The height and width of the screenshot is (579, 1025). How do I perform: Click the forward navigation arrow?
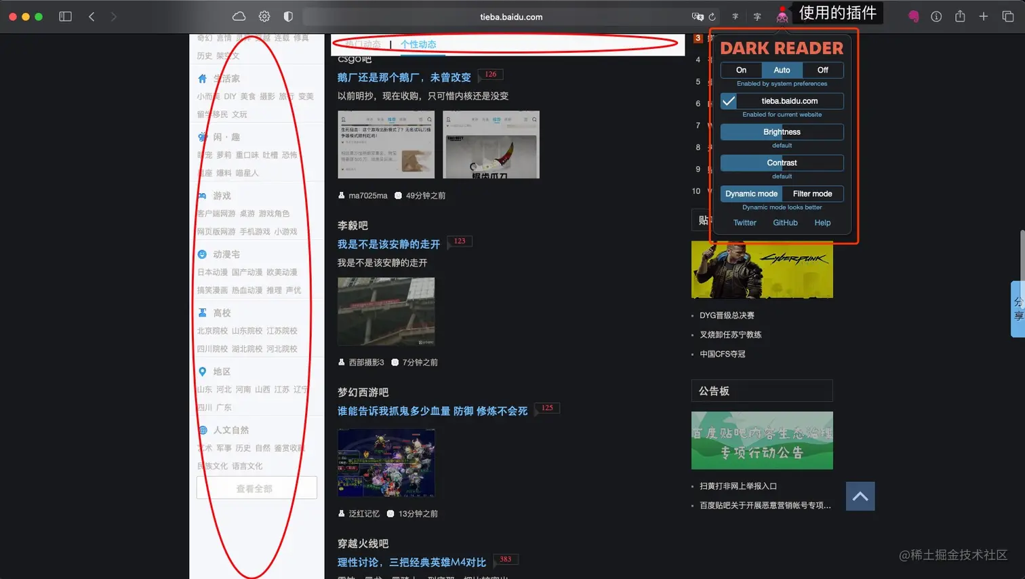click(x=113, y=16)
